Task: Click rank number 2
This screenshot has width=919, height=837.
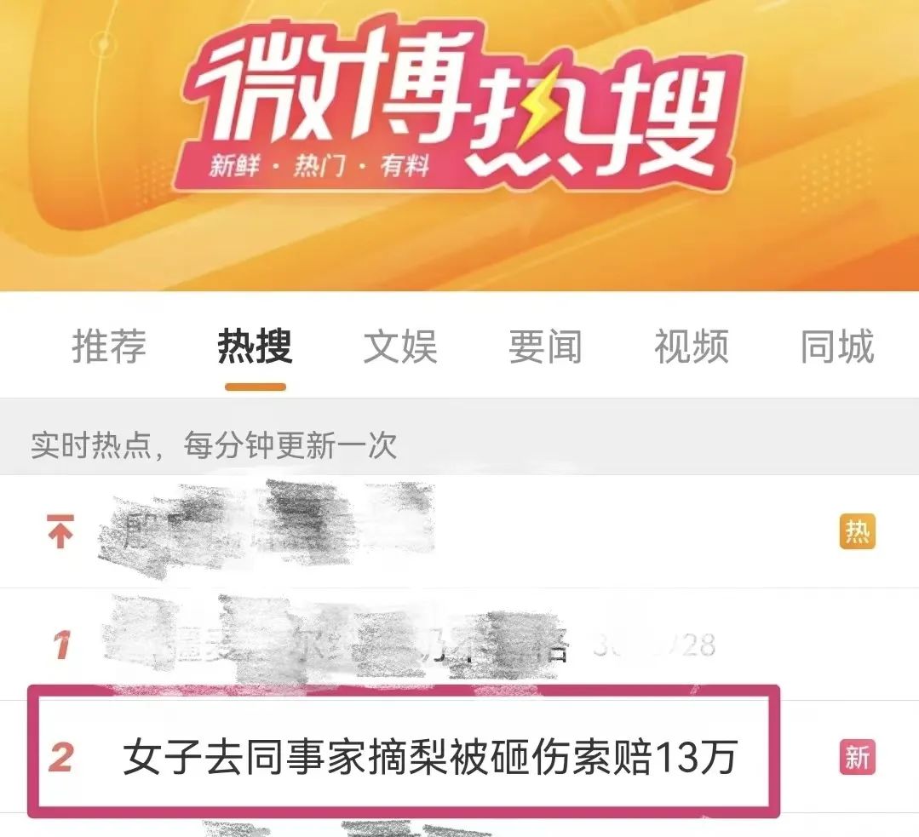Action: tap(61, 757)
